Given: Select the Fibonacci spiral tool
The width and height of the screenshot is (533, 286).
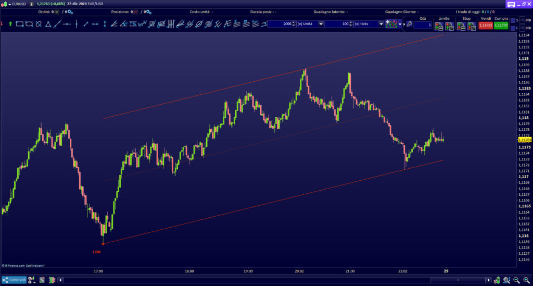Looking at the screenshot, I should pyautogui.click(x=208, y=24).
